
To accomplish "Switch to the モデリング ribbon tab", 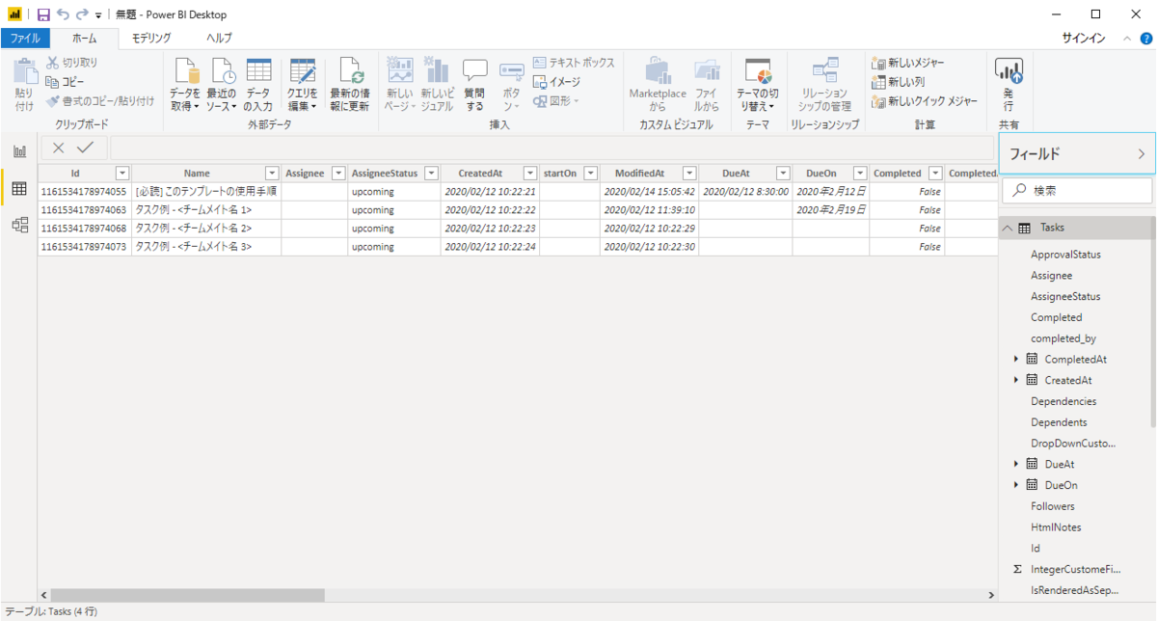I will click(151, 39).
